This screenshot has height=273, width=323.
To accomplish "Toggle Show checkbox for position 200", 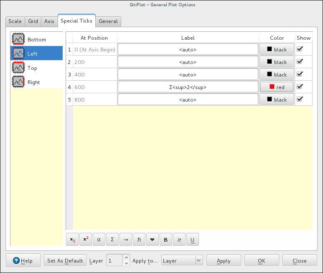I will coord(300,61).
